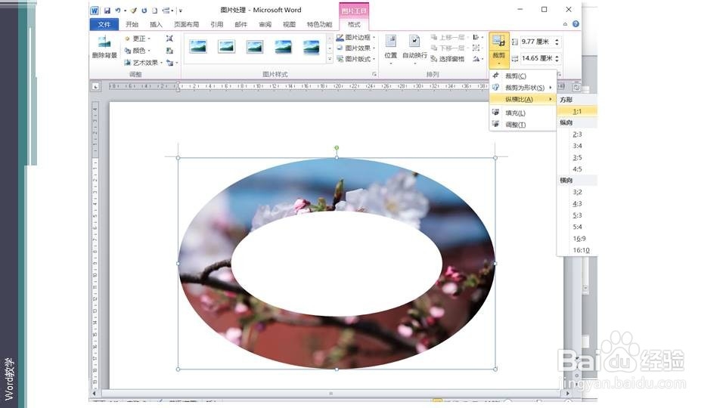The width and height of the screenshot is (726, 408).
Task: Click the Redo icon in quick access toolbar
Action: [144, 10]
